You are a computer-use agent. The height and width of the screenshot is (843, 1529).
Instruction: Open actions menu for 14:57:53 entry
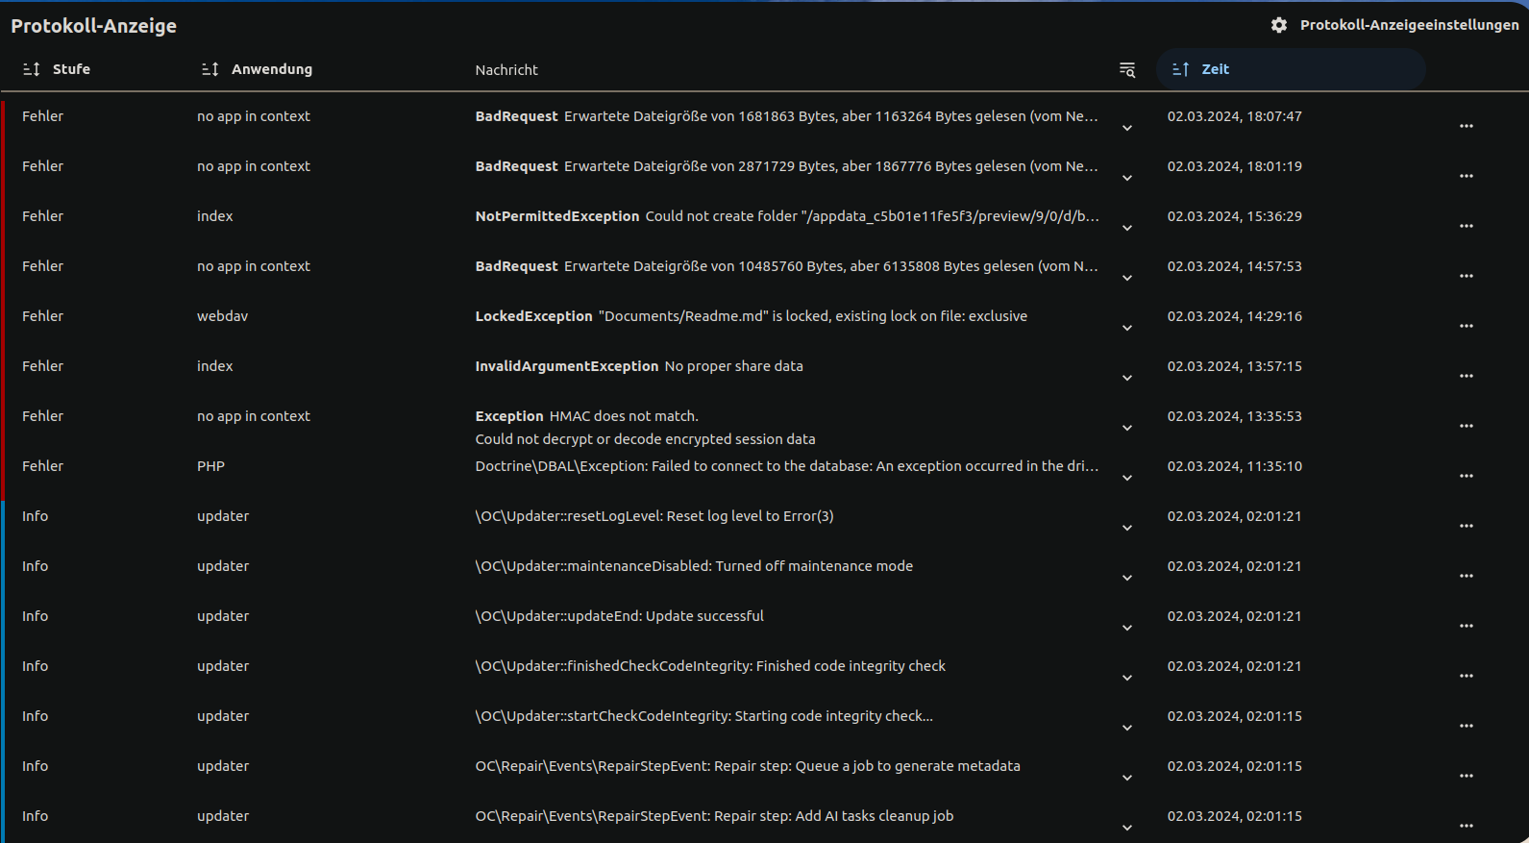point(1467,276)
